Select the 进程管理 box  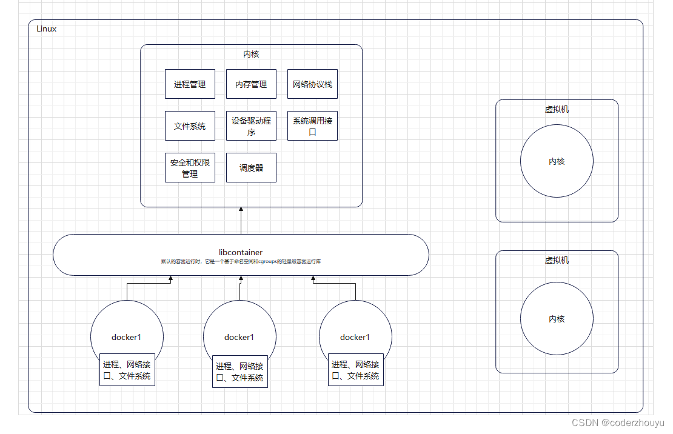click(x=190, y=84)
